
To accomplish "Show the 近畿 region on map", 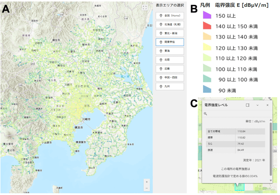I will (170, 68).
